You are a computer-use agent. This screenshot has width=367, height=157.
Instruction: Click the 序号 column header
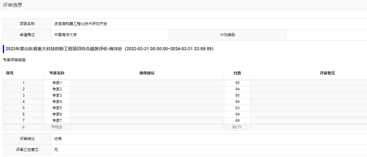(x=10, y=73)
